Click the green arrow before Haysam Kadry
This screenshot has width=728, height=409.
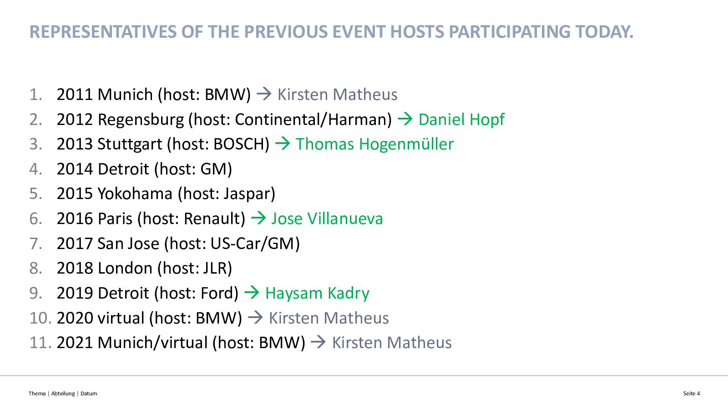[252, 293]
